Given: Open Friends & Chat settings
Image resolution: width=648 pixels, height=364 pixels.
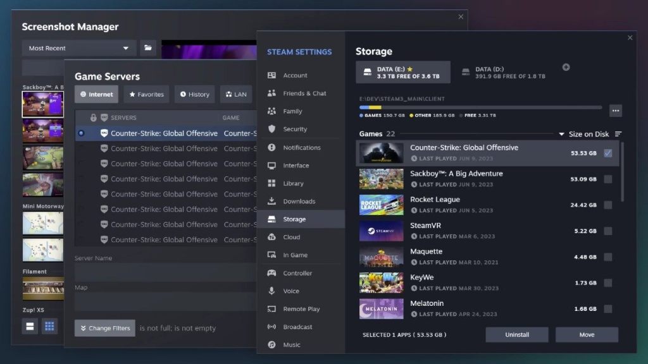Looking at the screenshot, I should click(300, 94).
